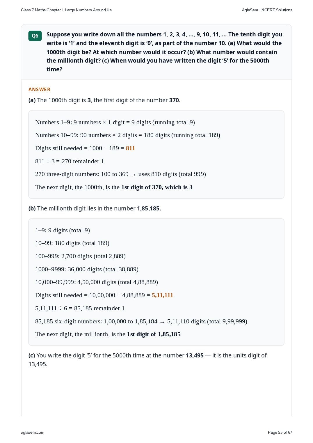Click the '1st digit of 1,85,185' bold text
The width and height of the screenshot is (313, 443).
pos(154,334)
